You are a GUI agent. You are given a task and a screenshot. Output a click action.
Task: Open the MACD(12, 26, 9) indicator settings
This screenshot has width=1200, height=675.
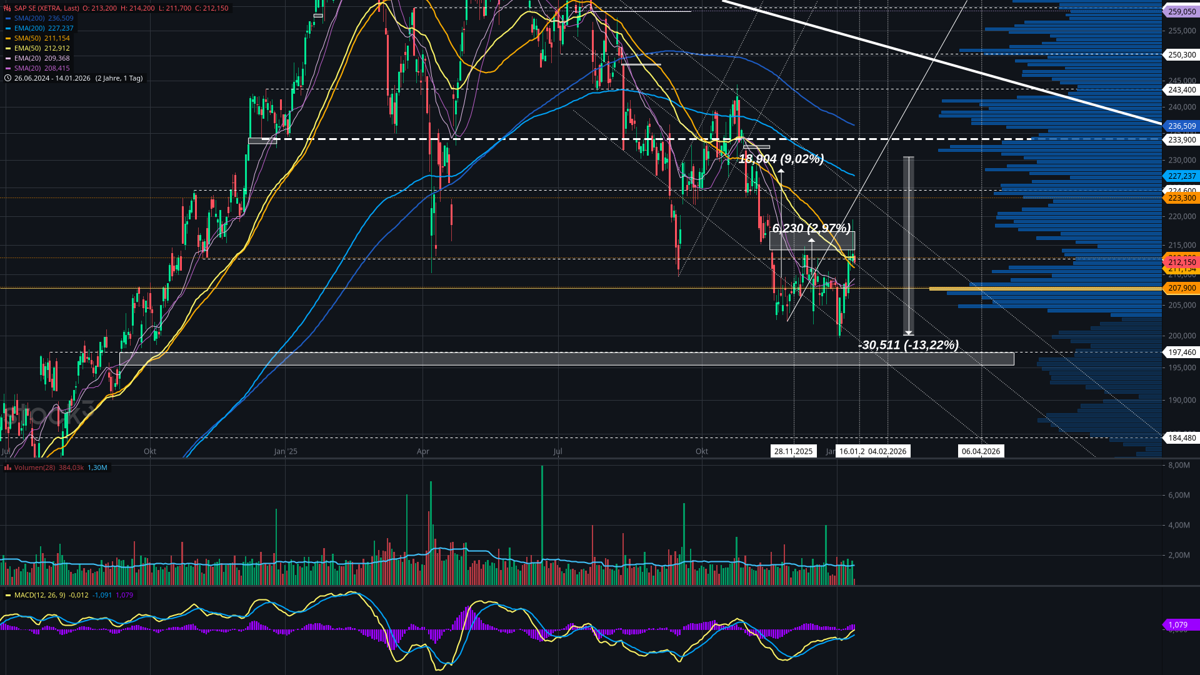pos(39,595)
